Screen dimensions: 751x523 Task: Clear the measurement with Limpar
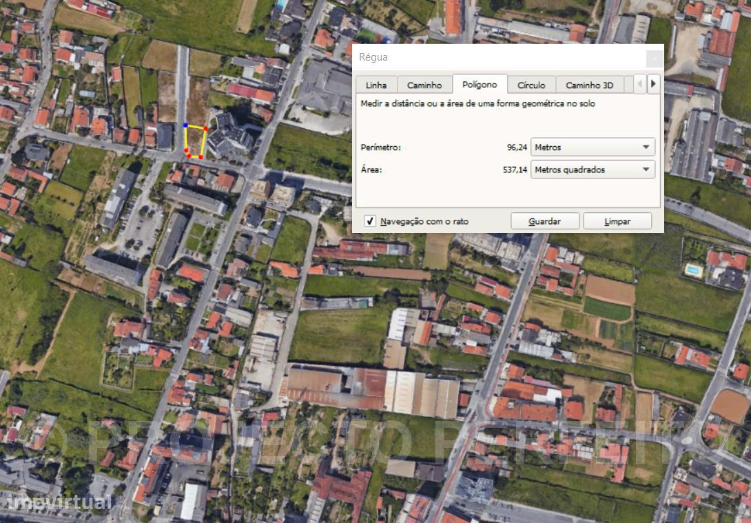click(617, 221)
